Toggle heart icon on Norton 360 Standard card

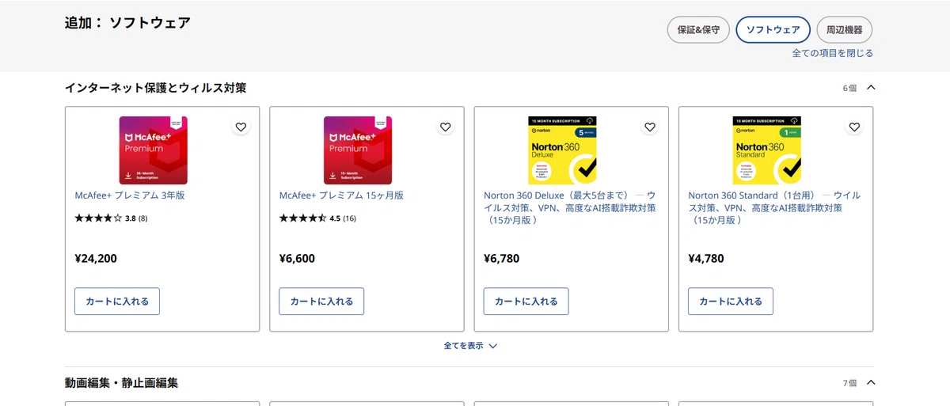854,127
